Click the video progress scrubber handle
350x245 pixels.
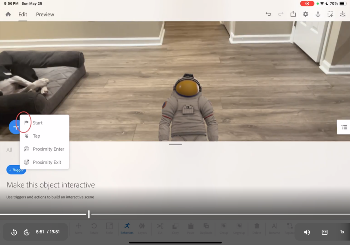click(89, 214)
